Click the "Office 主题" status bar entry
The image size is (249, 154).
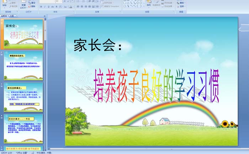click(x=22, y=153)
